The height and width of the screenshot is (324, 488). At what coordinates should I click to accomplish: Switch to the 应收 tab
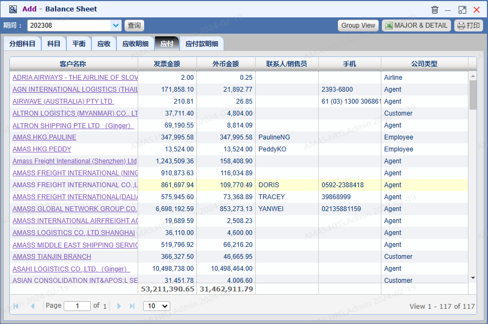tap(104, 44)
